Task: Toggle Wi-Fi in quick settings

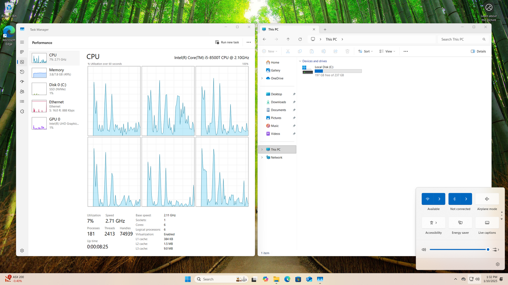Action: tap(428, 199)
